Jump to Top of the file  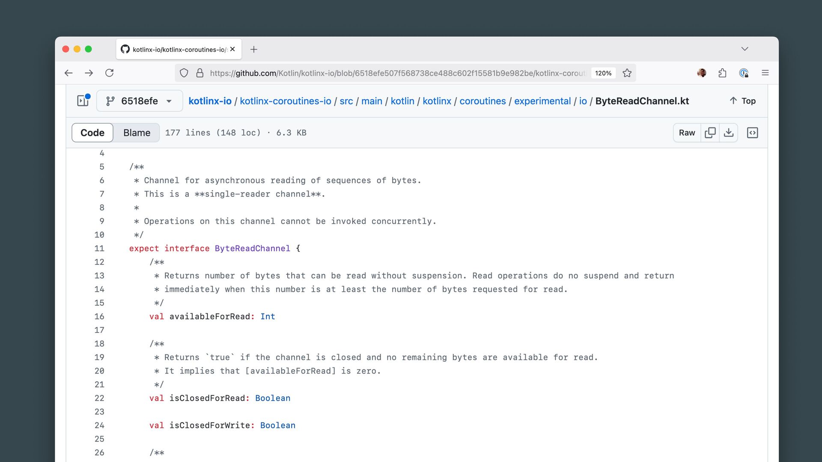(743, 101)
